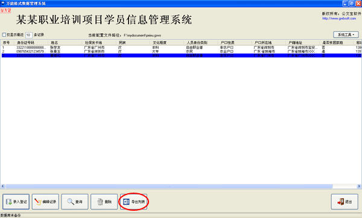Screen dimensions: 362x218
Task: Open the gwbsoft.com website link
Action: click(x=339, y=18)
